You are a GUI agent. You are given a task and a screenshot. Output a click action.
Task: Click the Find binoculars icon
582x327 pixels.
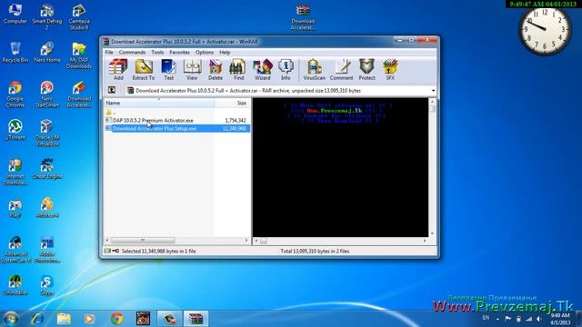tap(238, 70)
